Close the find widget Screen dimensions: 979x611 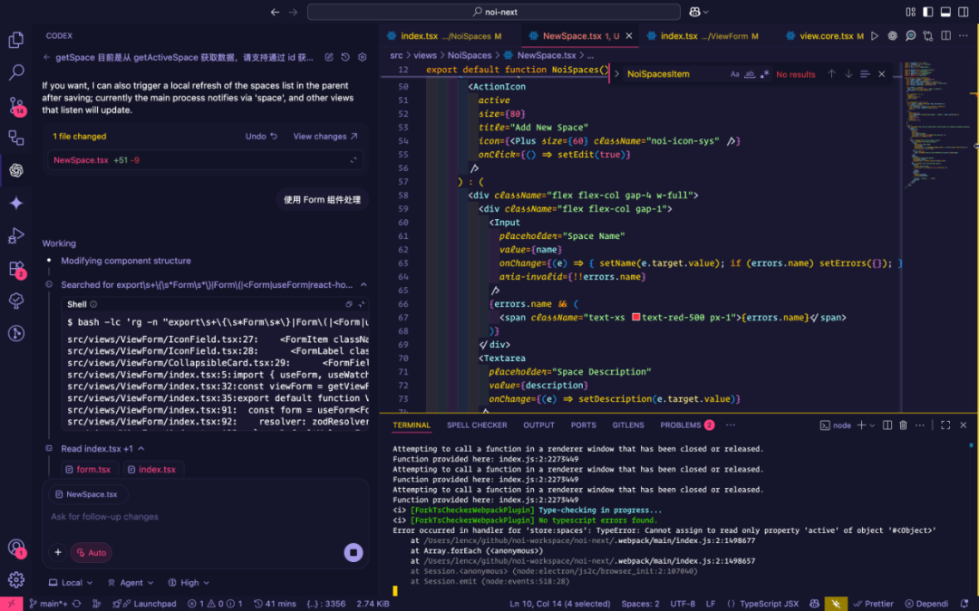coord(882,74)
